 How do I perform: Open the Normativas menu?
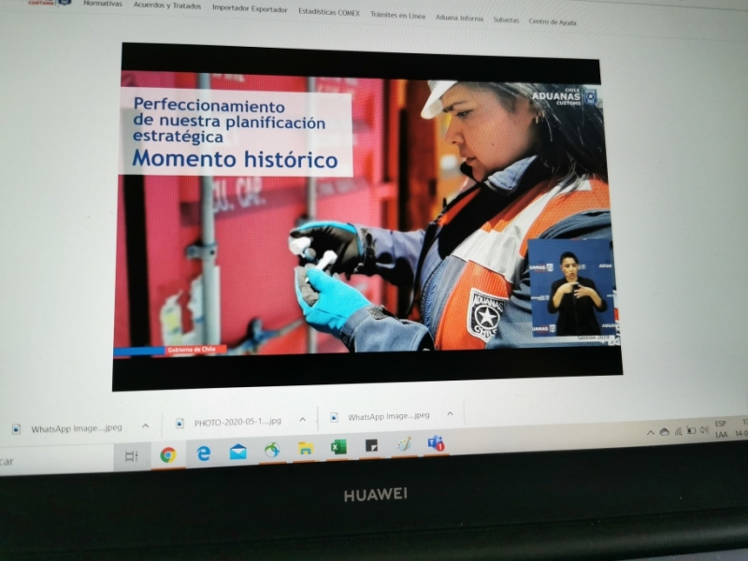click(103, 4)
